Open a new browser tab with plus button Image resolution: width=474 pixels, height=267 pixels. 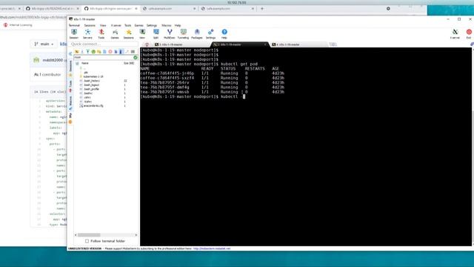point(262,9)
